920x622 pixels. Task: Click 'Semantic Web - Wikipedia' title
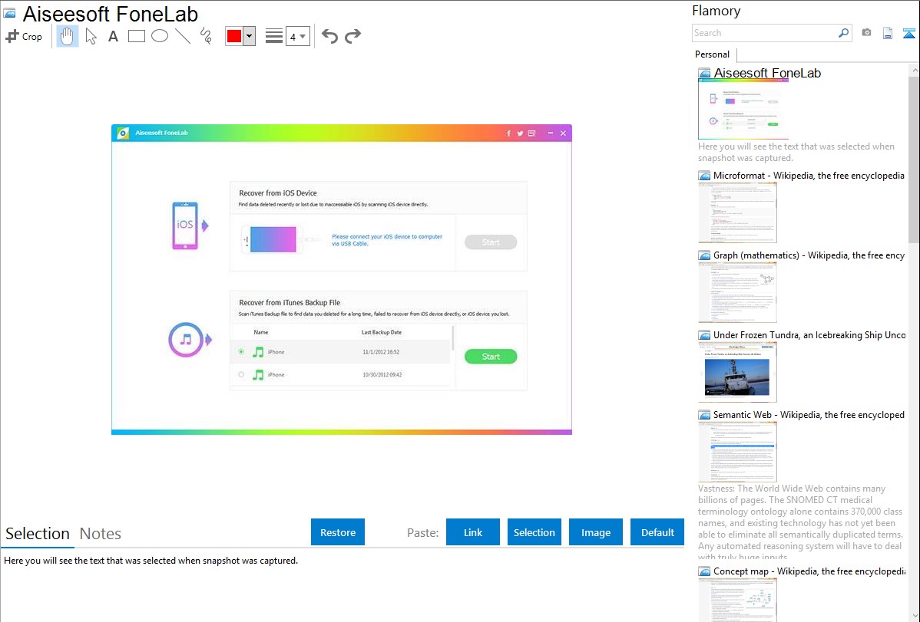click(x=809, y=415)
